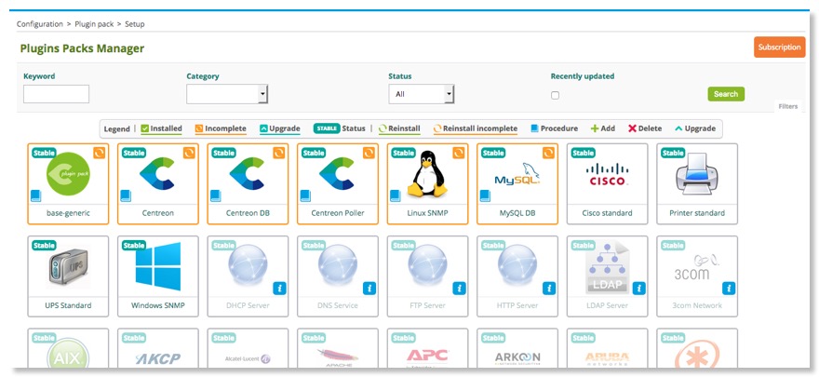The height and width of the screenshot is (377, 819).
Task: Enable the Recently updated checkbox
Action: pyautogui.click(x=556, y=95)
